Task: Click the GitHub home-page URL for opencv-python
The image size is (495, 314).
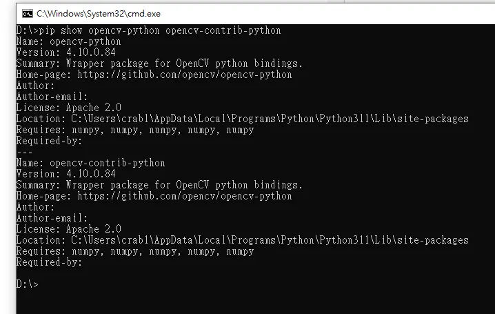Action: (x=184, y=75)
